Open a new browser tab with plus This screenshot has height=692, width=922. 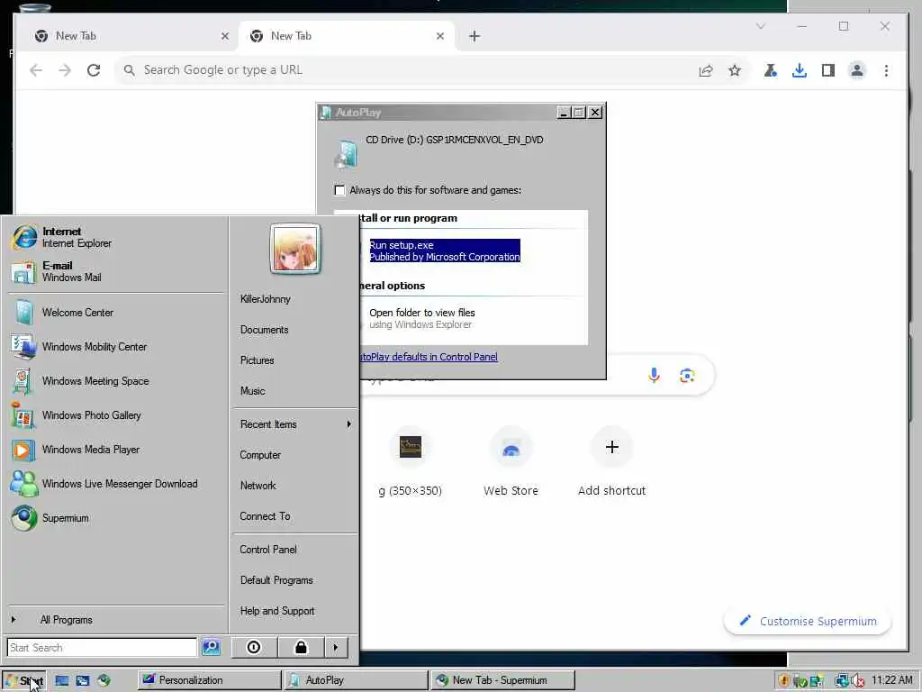click(x=475, y=36)
